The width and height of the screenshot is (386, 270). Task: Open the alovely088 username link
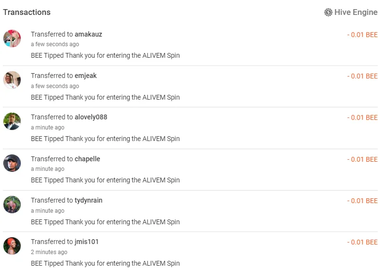[91, 117]
